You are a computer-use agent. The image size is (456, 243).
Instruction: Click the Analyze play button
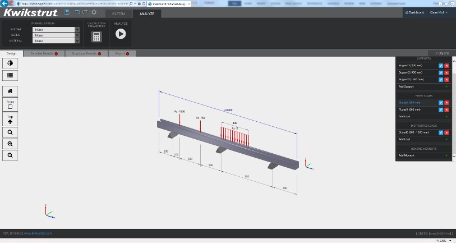pos(121,34)
